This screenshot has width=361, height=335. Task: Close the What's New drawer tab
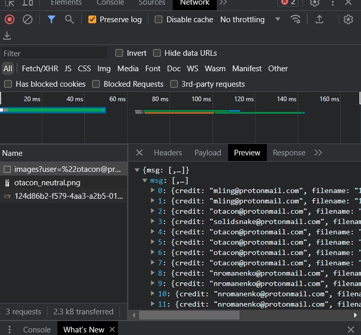point(112,329)
